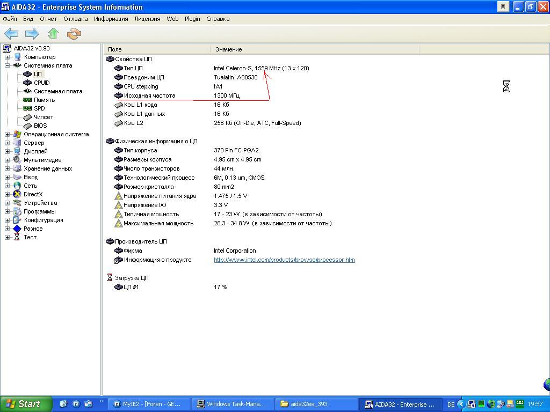Screen dimensions: 550x412
Task: Open the Информация menu
Action: click(x=111, y=19)
